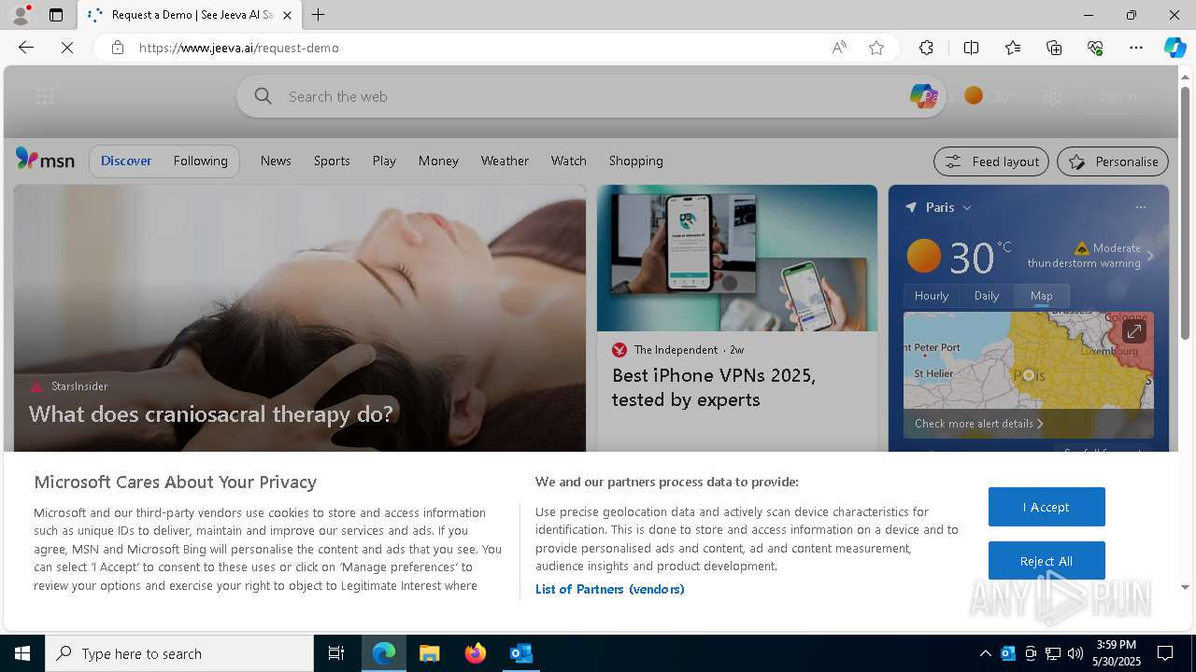
Task: Open the Windows Start menu
Action: point(22,653)
